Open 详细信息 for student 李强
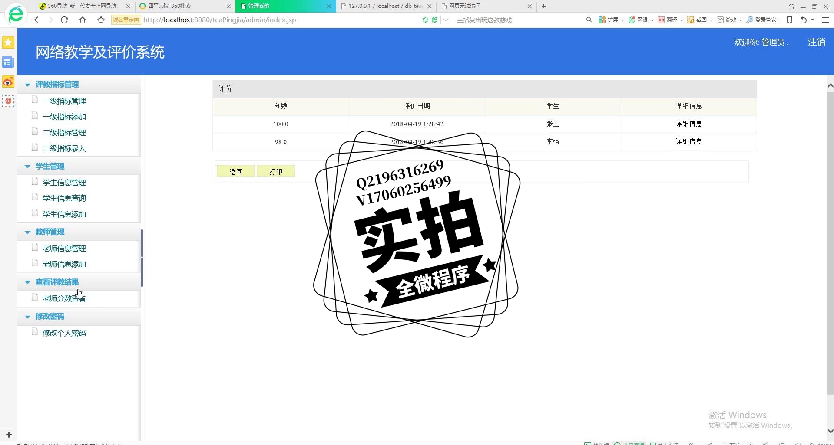Image resolution: width=834 pixels, height=445 pixels. [x=688, y=142]
